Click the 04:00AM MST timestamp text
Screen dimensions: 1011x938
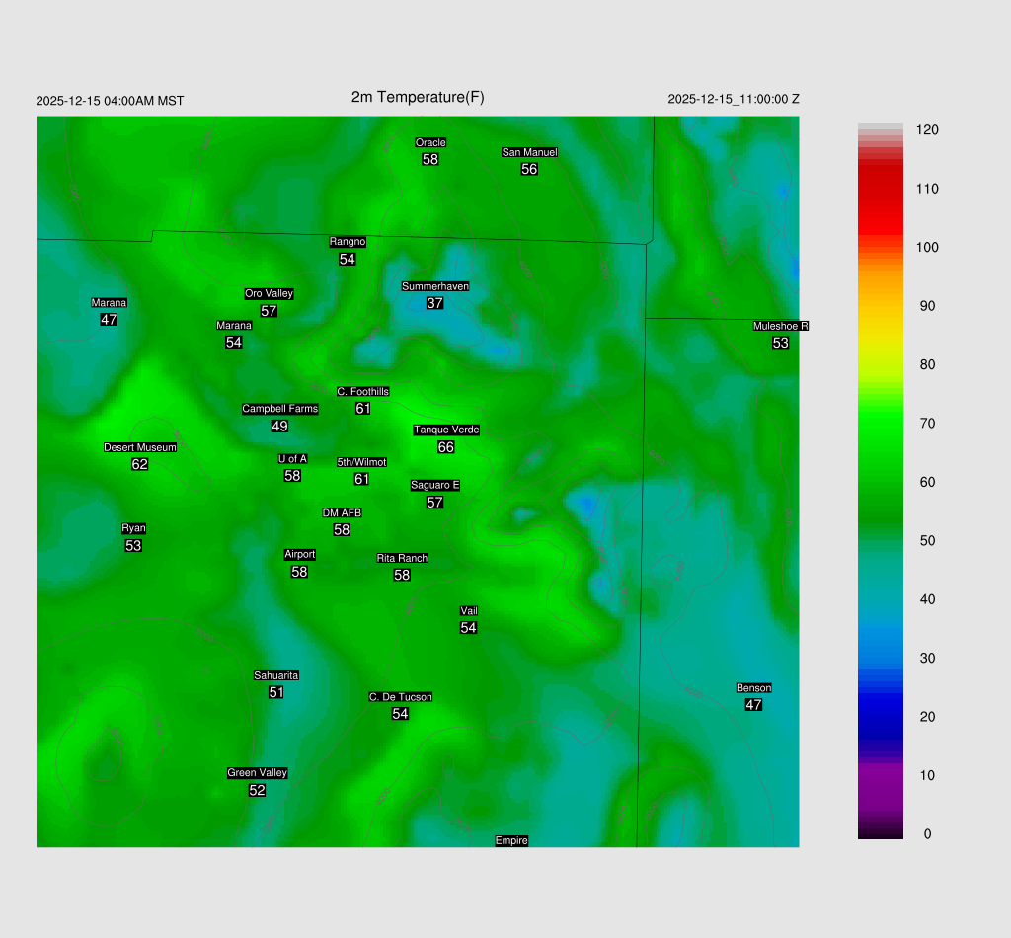click(x=110, y=101)
